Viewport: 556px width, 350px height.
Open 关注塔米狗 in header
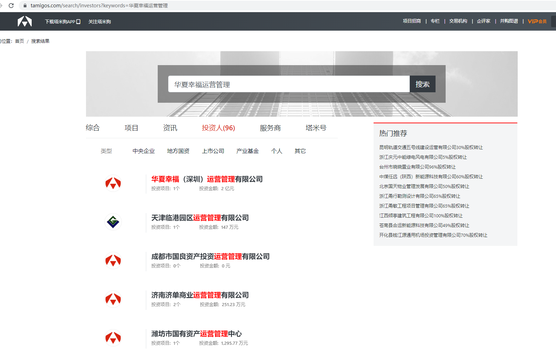(100, 22)
